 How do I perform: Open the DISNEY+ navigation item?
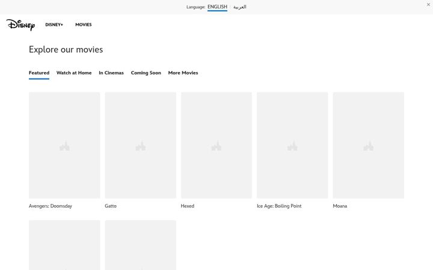[x=54, y=25]
